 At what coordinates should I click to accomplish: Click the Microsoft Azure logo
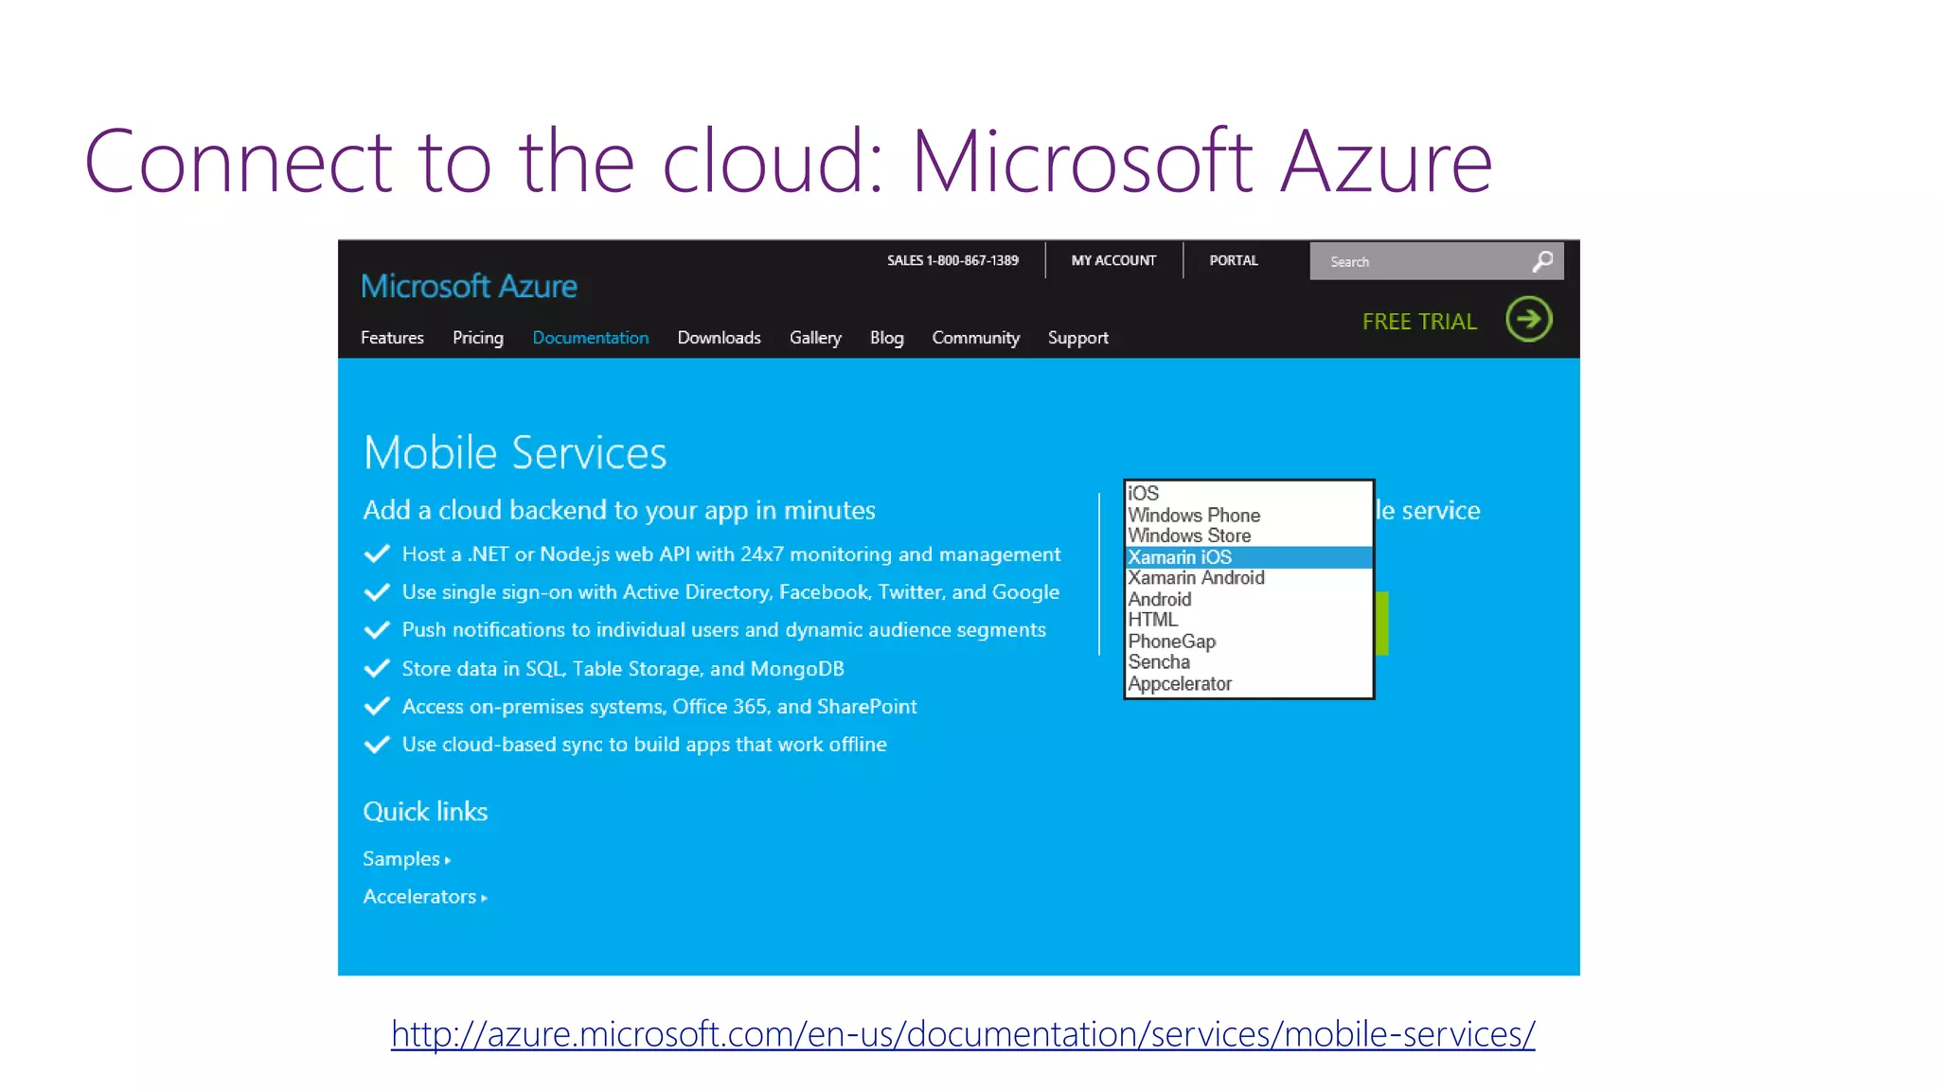pos(469,286)
